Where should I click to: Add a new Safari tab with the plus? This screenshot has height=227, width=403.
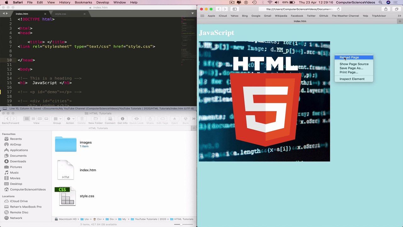coord(400,21)
